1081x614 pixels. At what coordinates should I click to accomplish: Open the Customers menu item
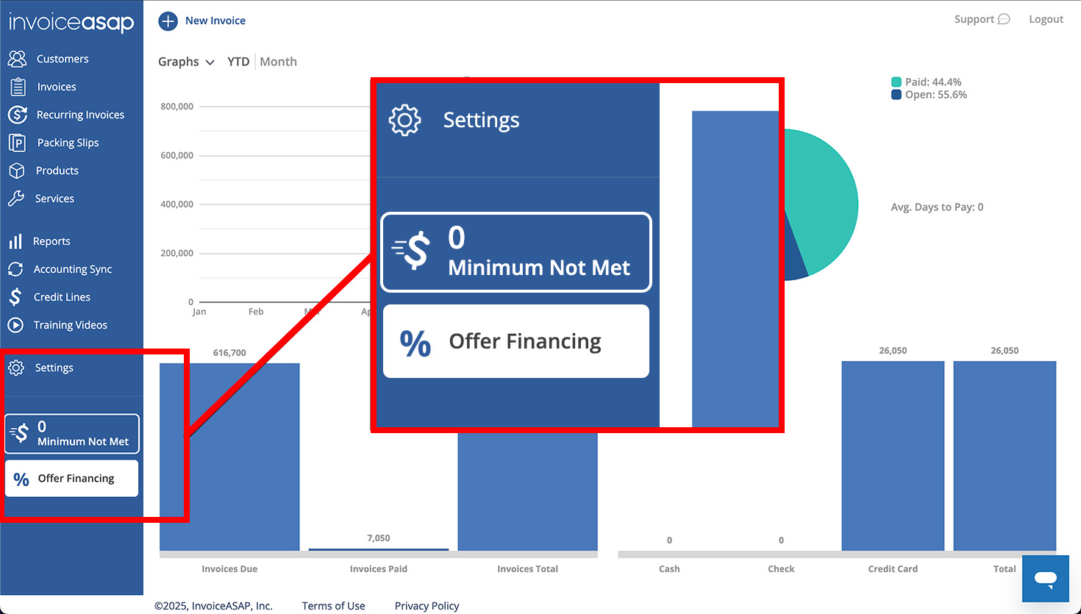click(x=63, y=59)
